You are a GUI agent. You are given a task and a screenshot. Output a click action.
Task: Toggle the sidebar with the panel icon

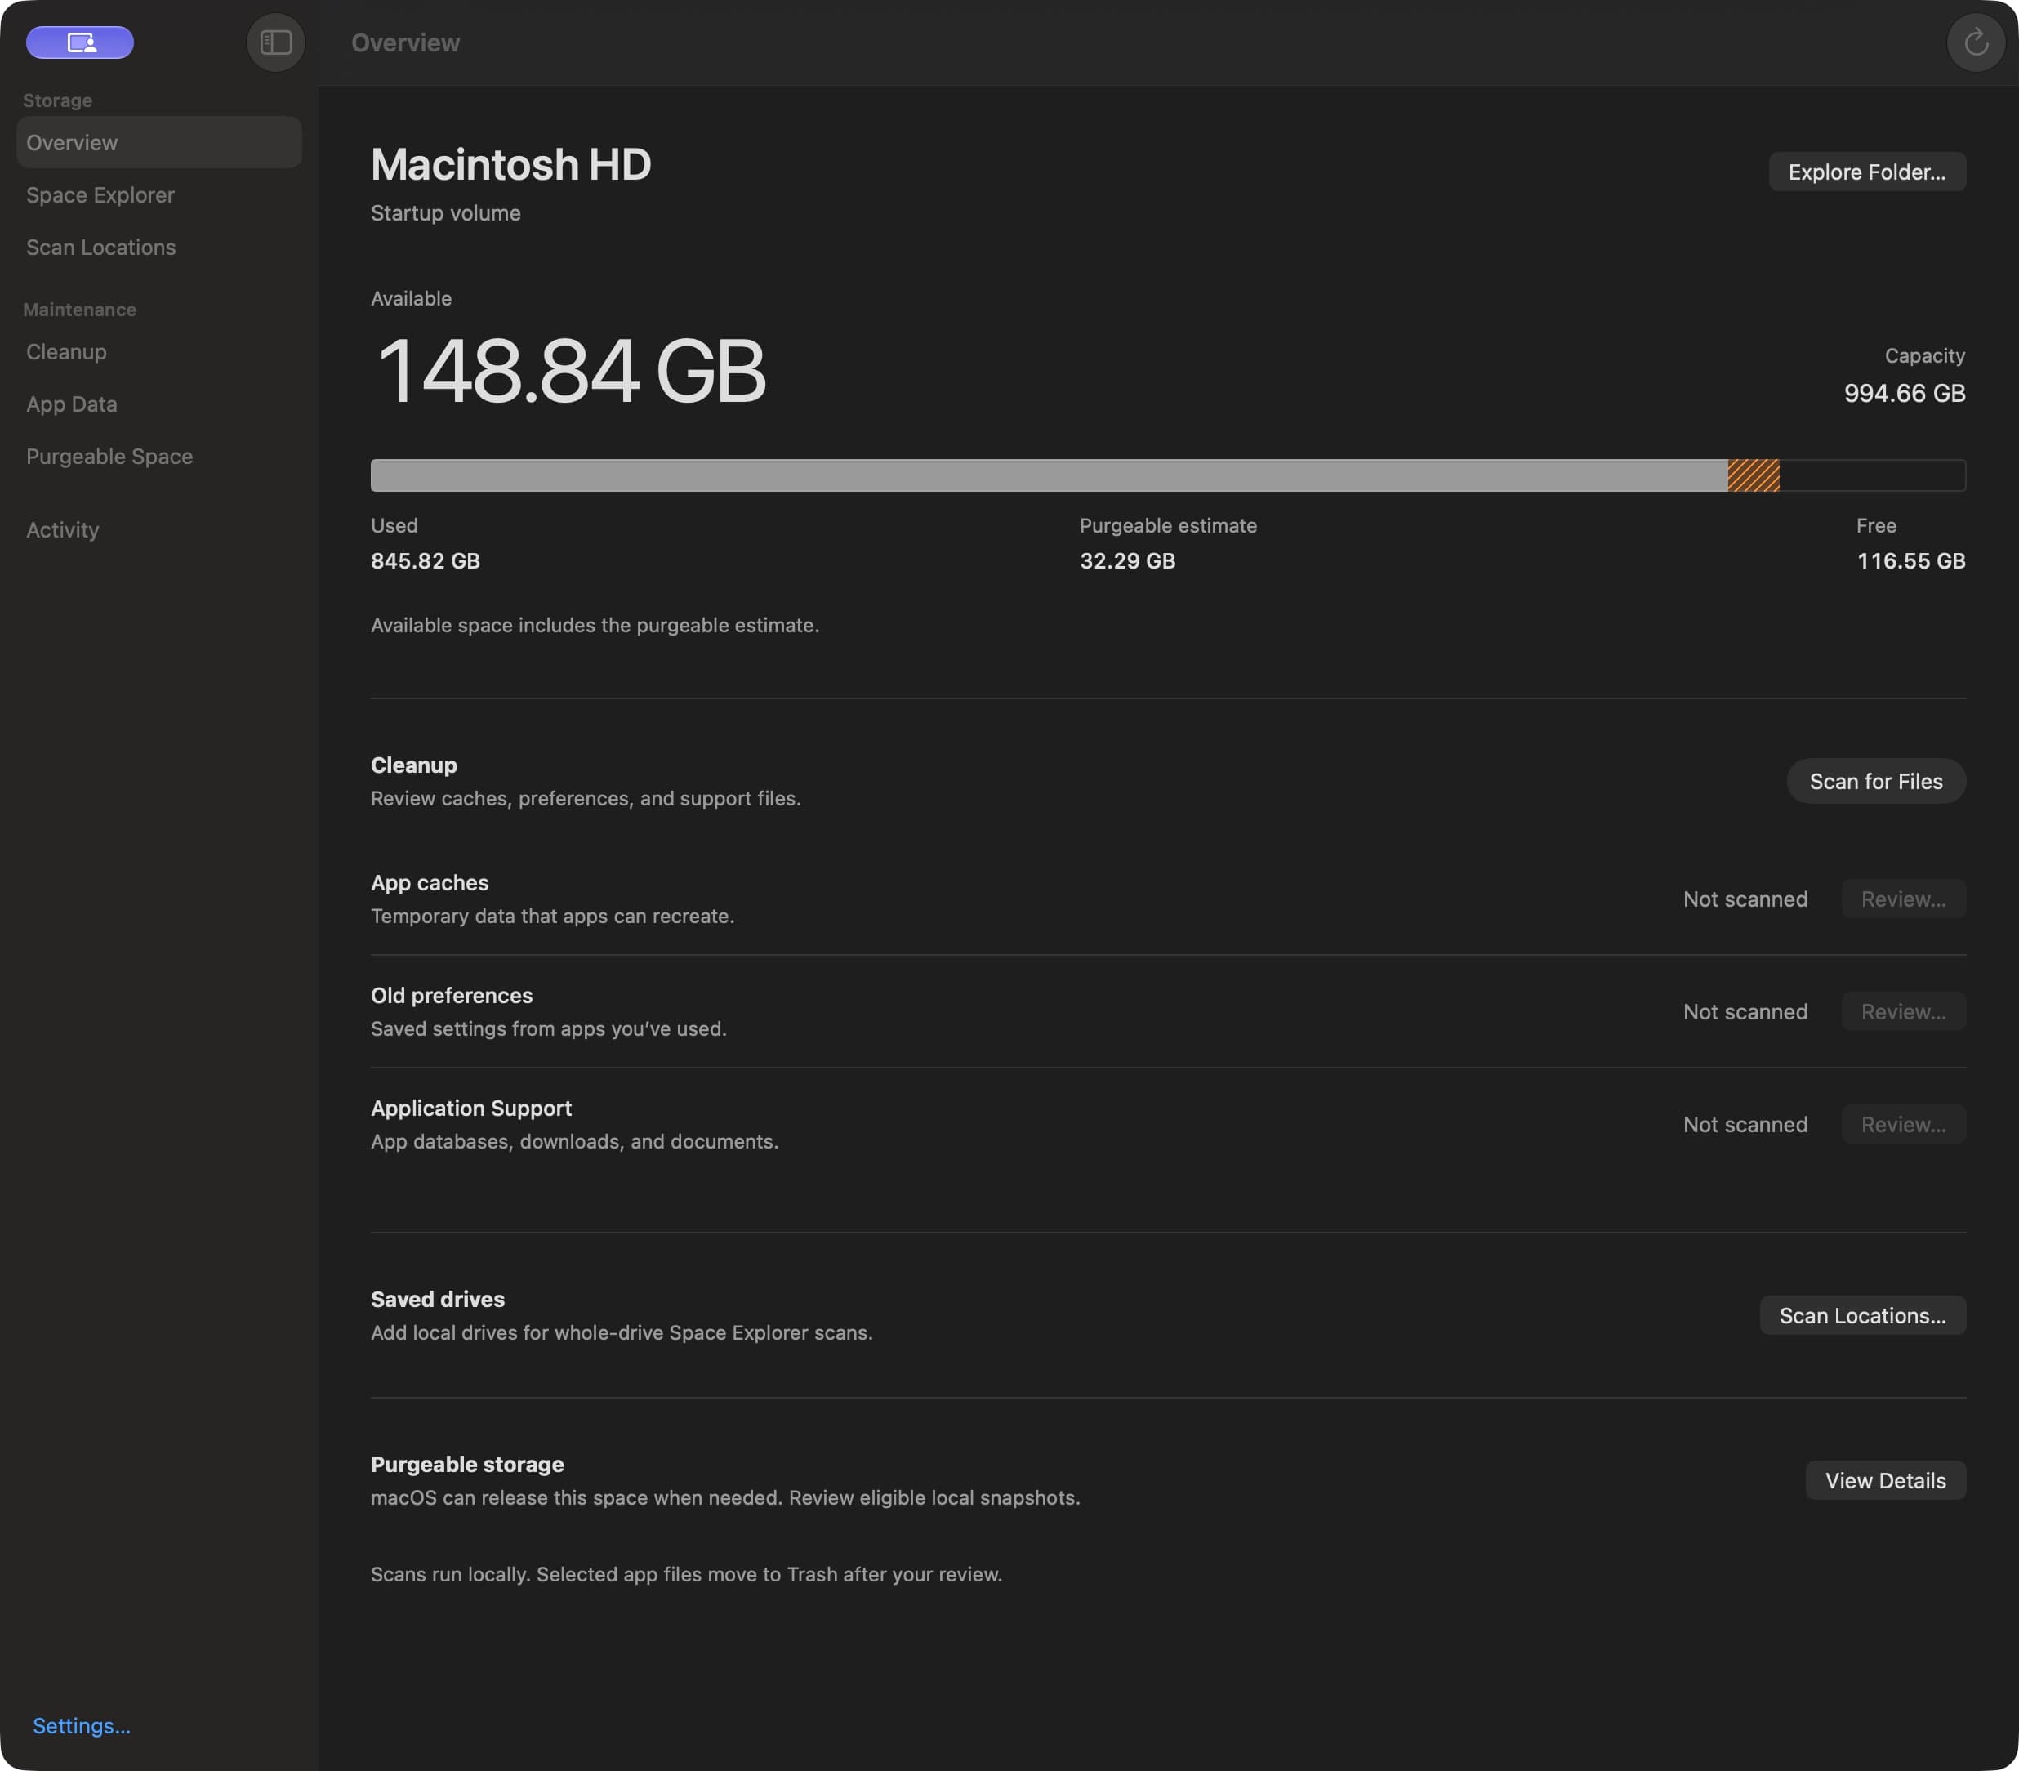(x=275, y=42)
